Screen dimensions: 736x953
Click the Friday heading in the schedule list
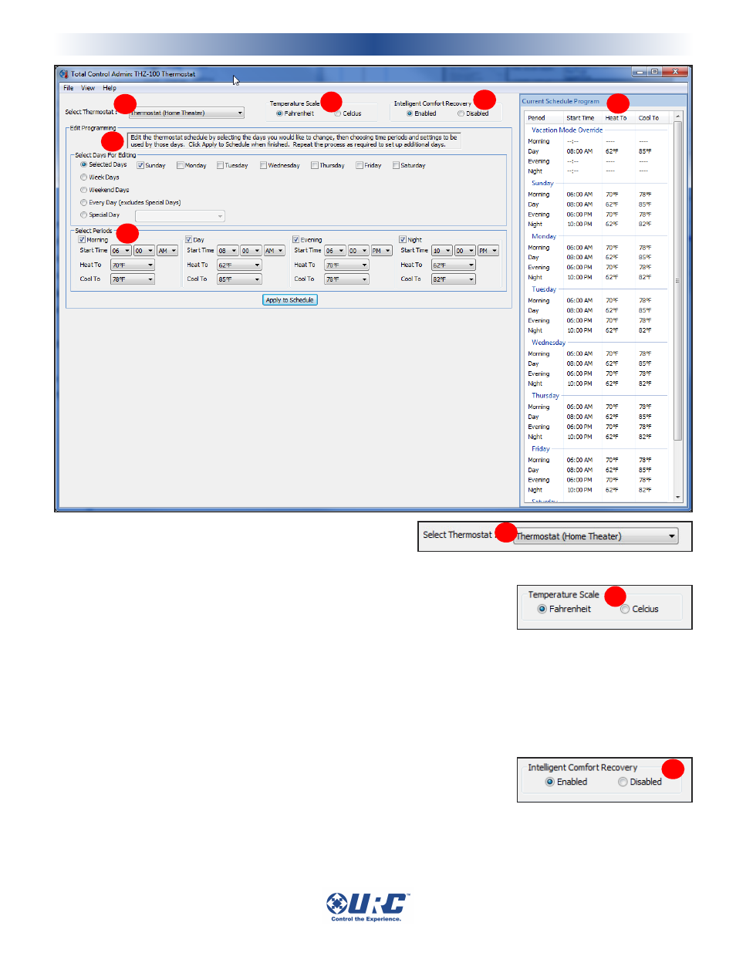click(541, 449)
